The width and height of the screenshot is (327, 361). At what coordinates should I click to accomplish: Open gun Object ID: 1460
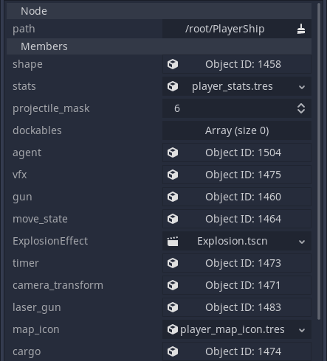coord(237,197)
